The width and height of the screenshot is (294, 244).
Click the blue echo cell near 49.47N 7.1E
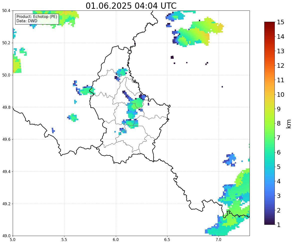tap(230, 160)
